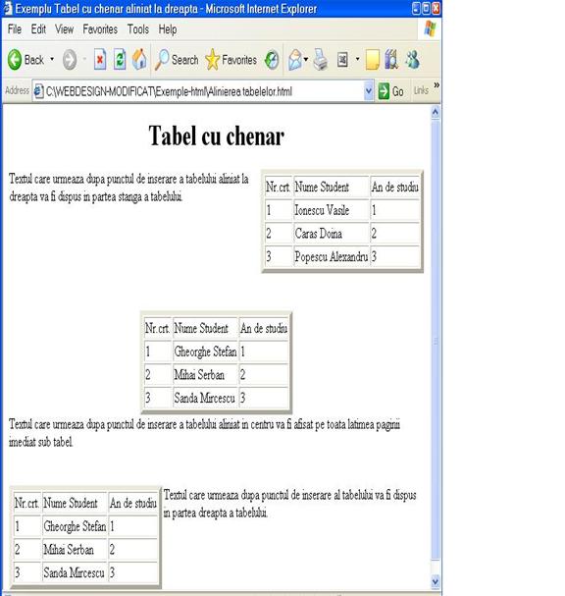Expand the Back button history arrow
Image resolution: width=565 pixels, height=596 pixels.
[x=52, y=59]
